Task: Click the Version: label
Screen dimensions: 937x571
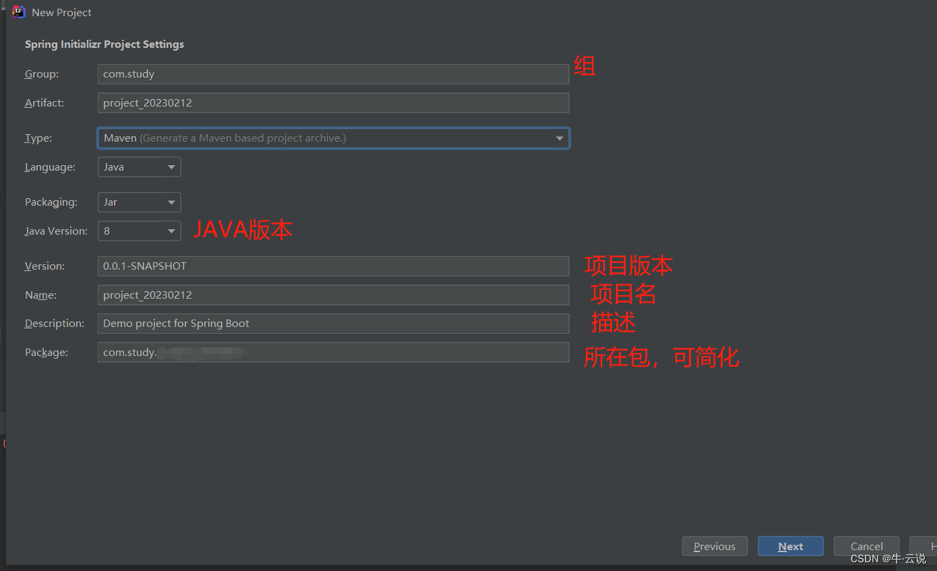Action: 45,266
